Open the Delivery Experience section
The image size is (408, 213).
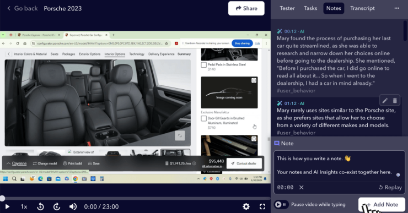click(162, 54)
